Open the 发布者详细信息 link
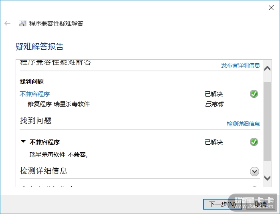Viewport: 280px width, 214px height. [x=240, y=65]
